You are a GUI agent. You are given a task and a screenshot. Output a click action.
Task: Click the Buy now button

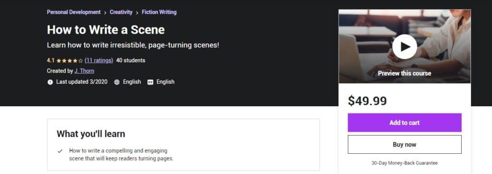click(x=405, y=145)
